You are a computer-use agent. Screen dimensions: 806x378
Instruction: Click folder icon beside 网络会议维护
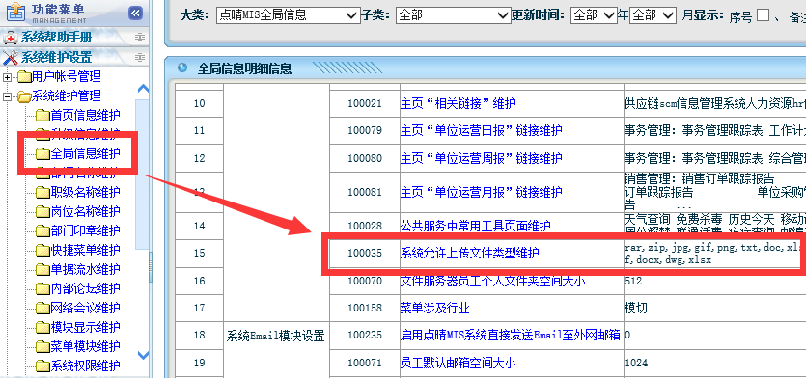42,309
